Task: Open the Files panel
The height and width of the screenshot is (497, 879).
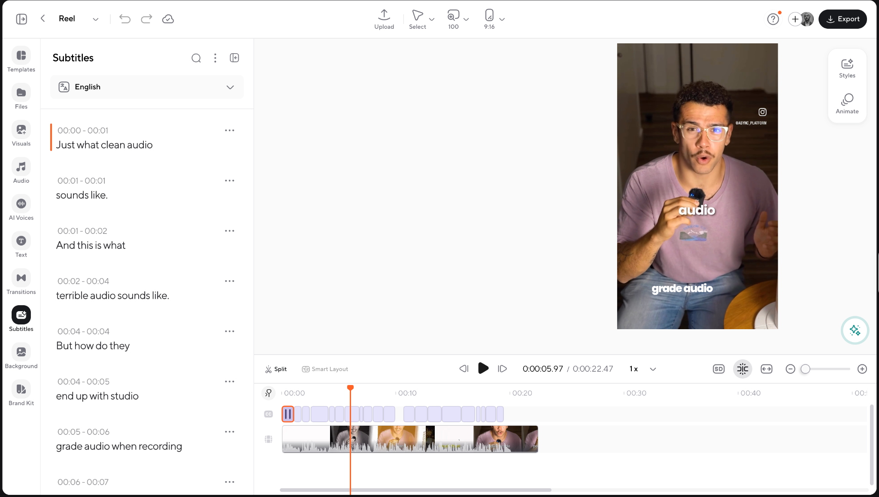Action: tap(21, 97)
